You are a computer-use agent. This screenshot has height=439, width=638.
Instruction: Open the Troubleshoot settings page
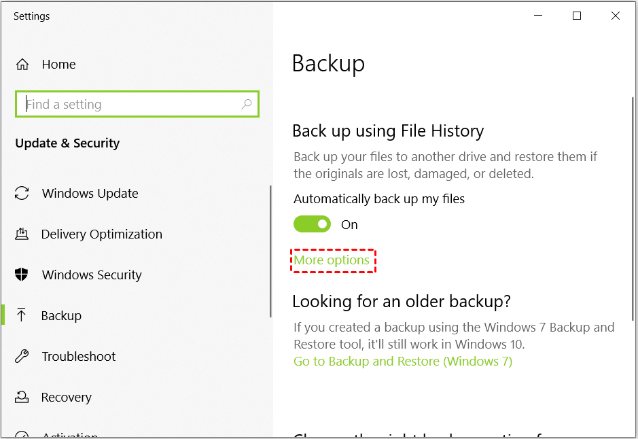(x=78, y=357)
